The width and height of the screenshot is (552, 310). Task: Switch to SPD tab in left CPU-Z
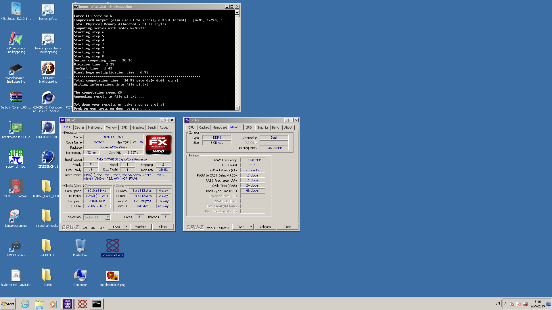124,127
